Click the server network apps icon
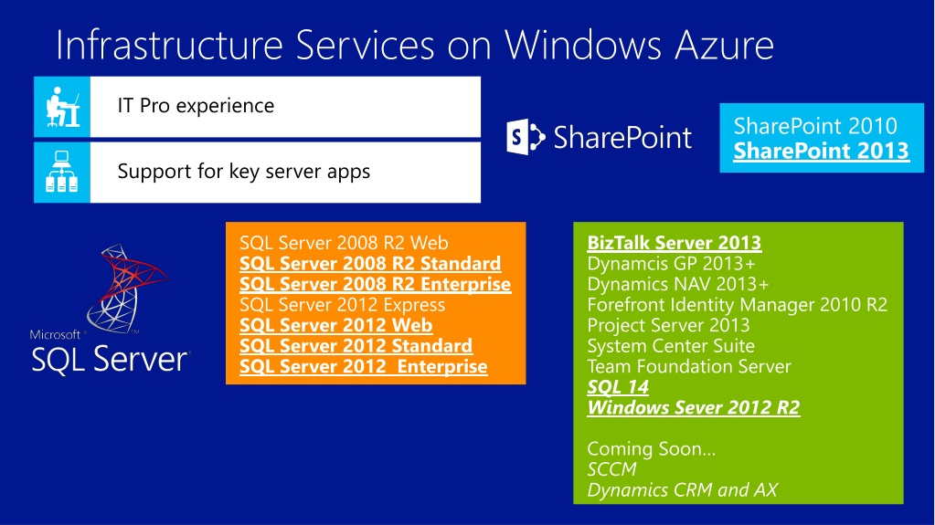 click(62, 173)
